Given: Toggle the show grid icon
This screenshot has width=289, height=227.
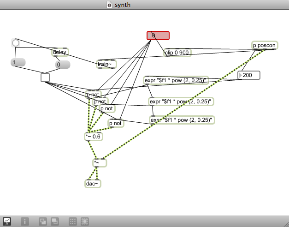Looking at the screenshot, I should click(73, 221).
